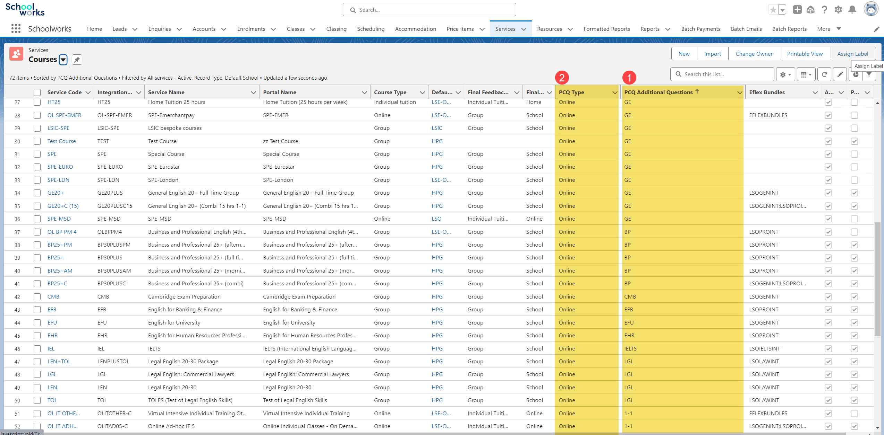Screen dimensions: 884x435
Task: Open the Batch Payments tab
Action: (700, 29)
